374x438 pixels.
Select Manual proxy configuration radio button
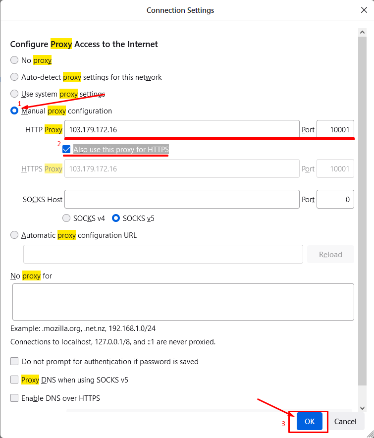[14, 111]
